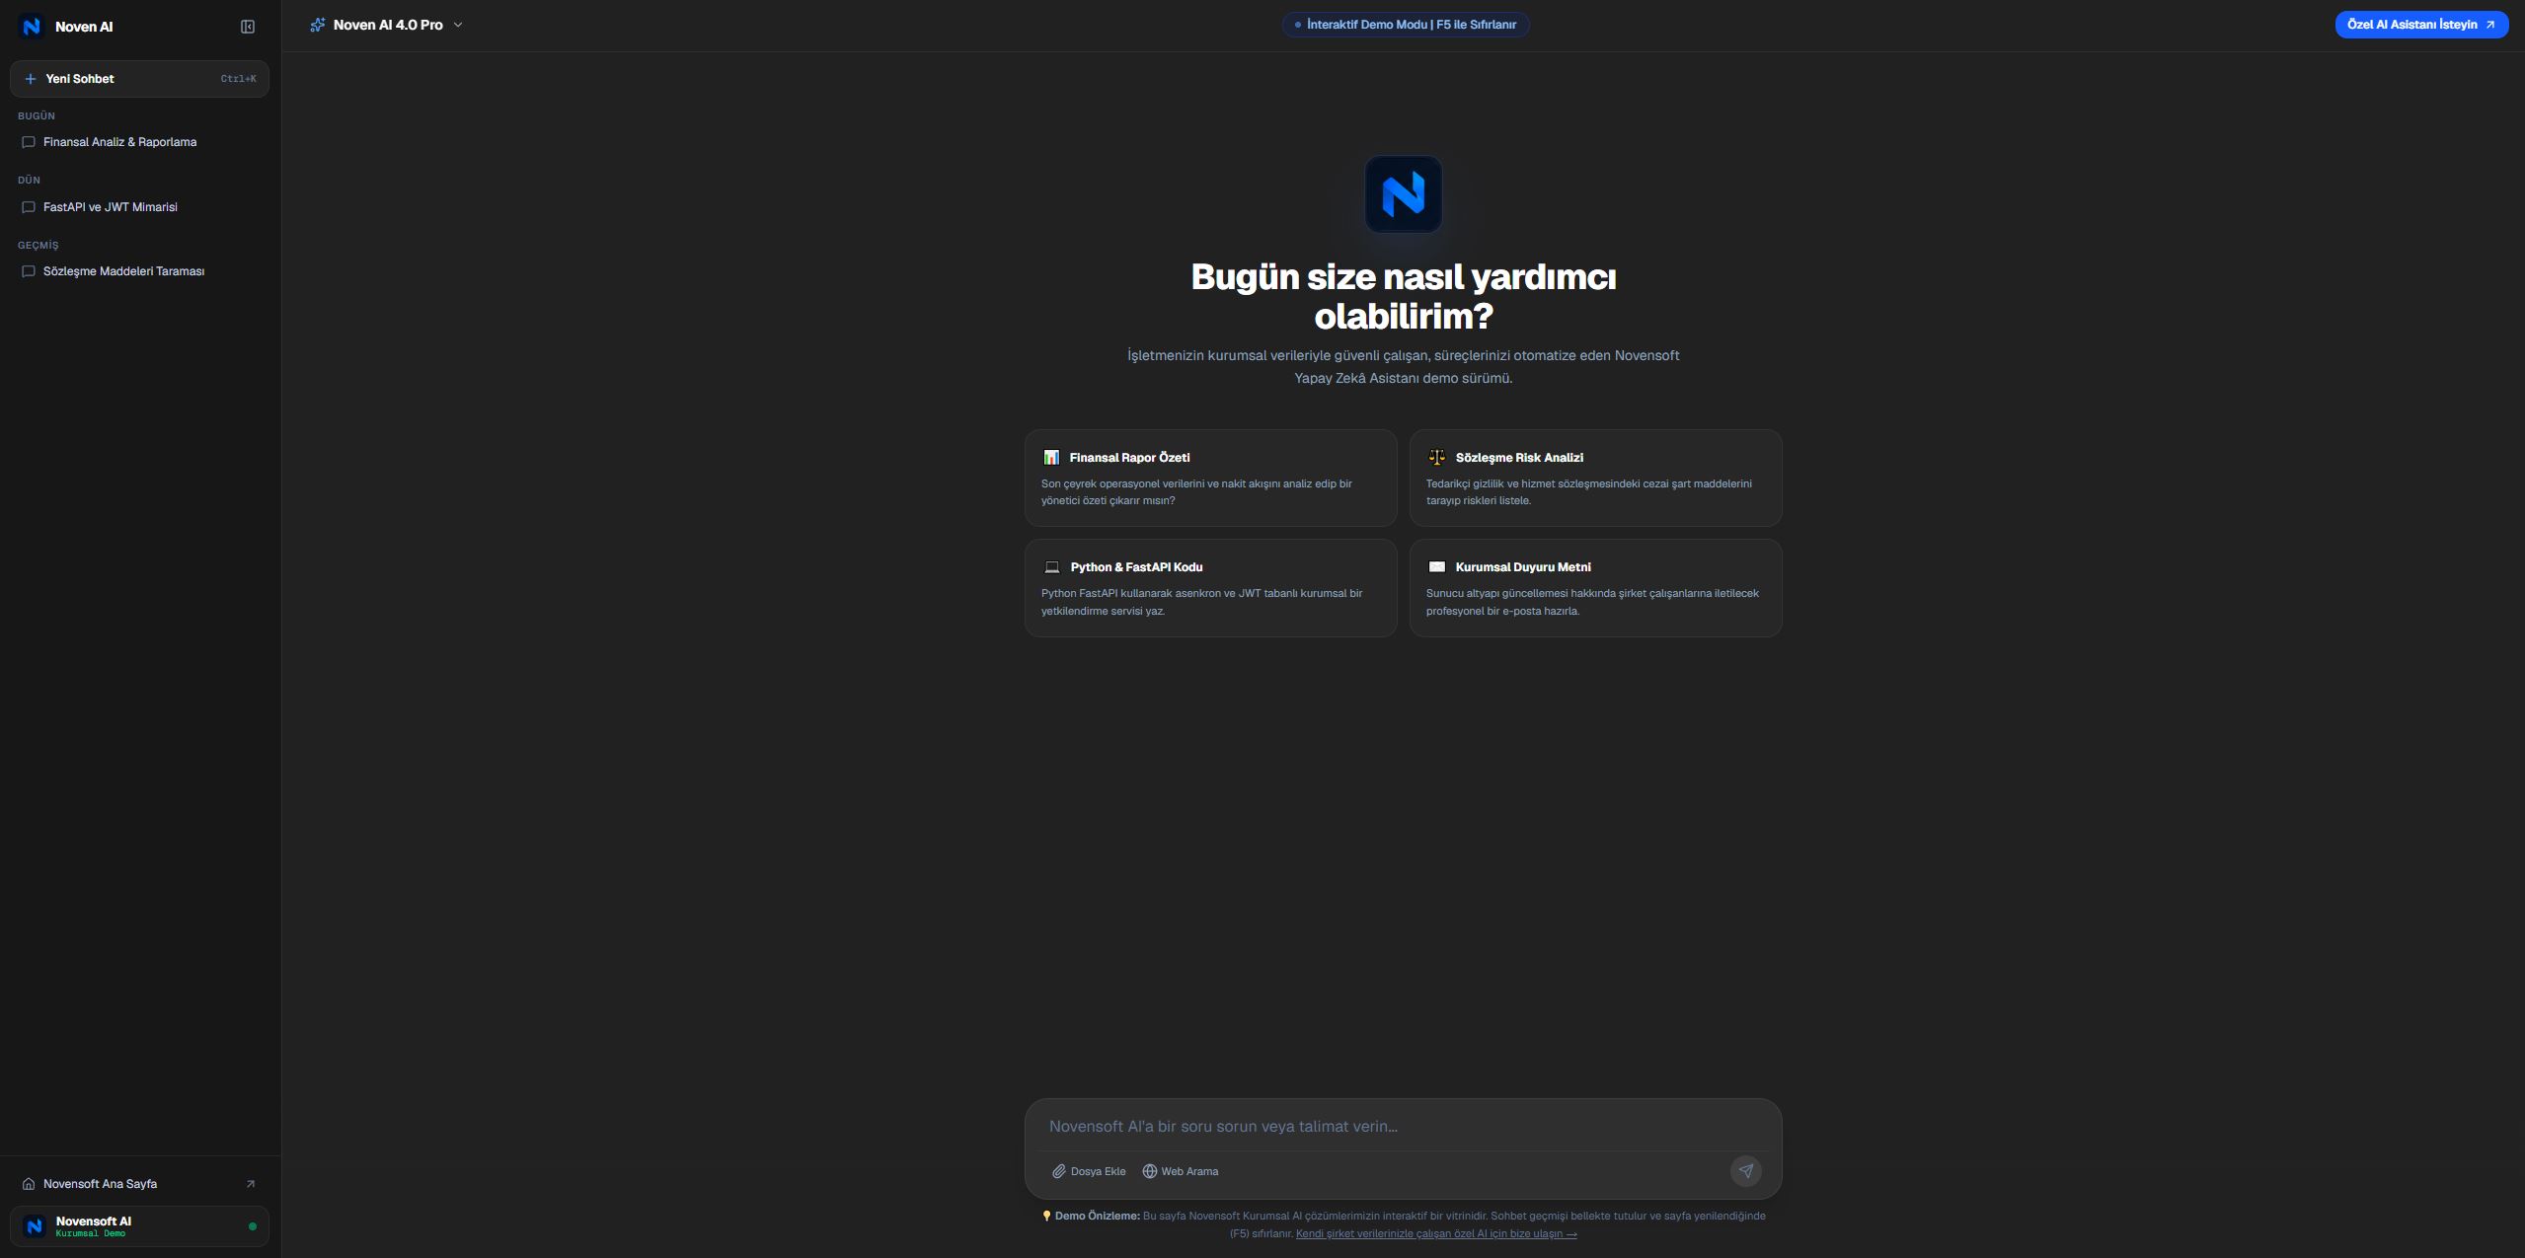Screen dimensions: 2525x1258
Task: Click the BUGÜN section label
Action: pyautogui.click(x=37, y=116)
